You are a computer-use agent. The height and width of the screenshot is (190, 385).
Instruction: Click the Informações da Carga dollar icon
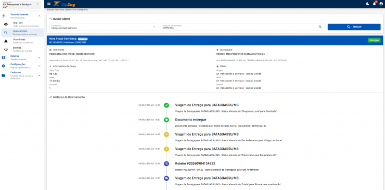(51, 66)
